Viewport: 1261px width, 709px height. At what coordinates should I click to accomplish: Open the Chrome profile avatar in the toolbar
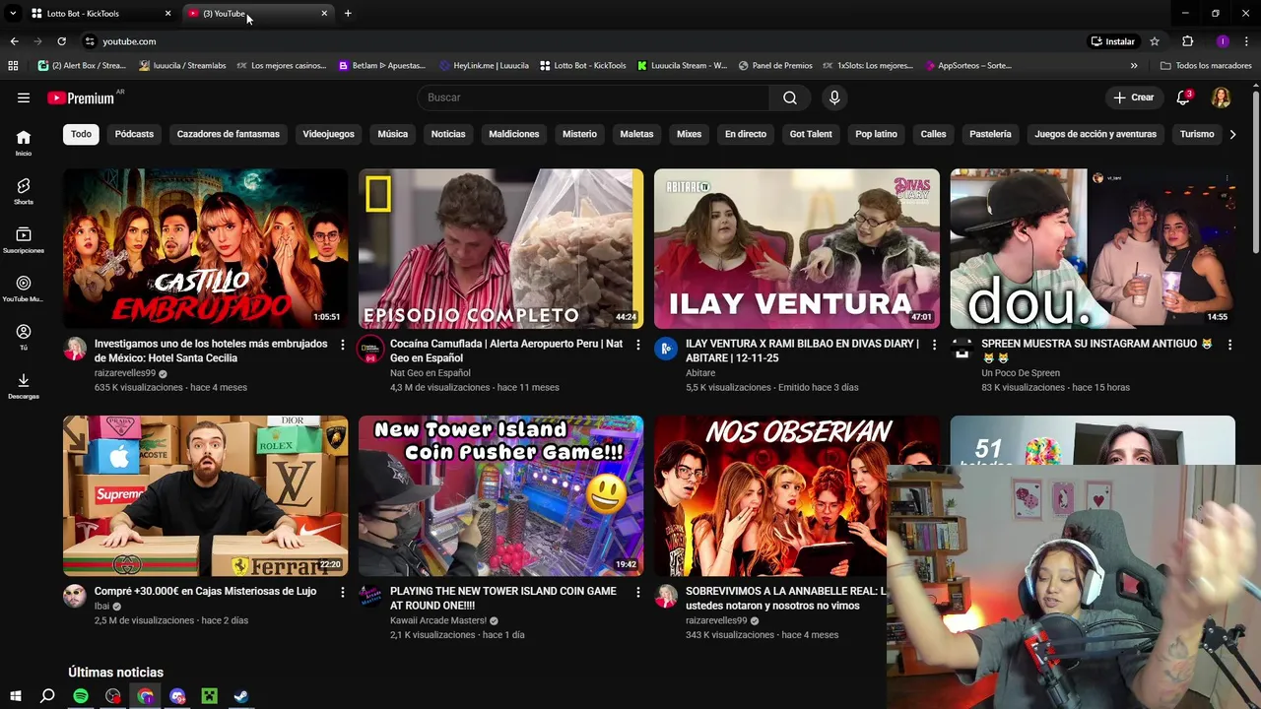(x=1223, y=41)
